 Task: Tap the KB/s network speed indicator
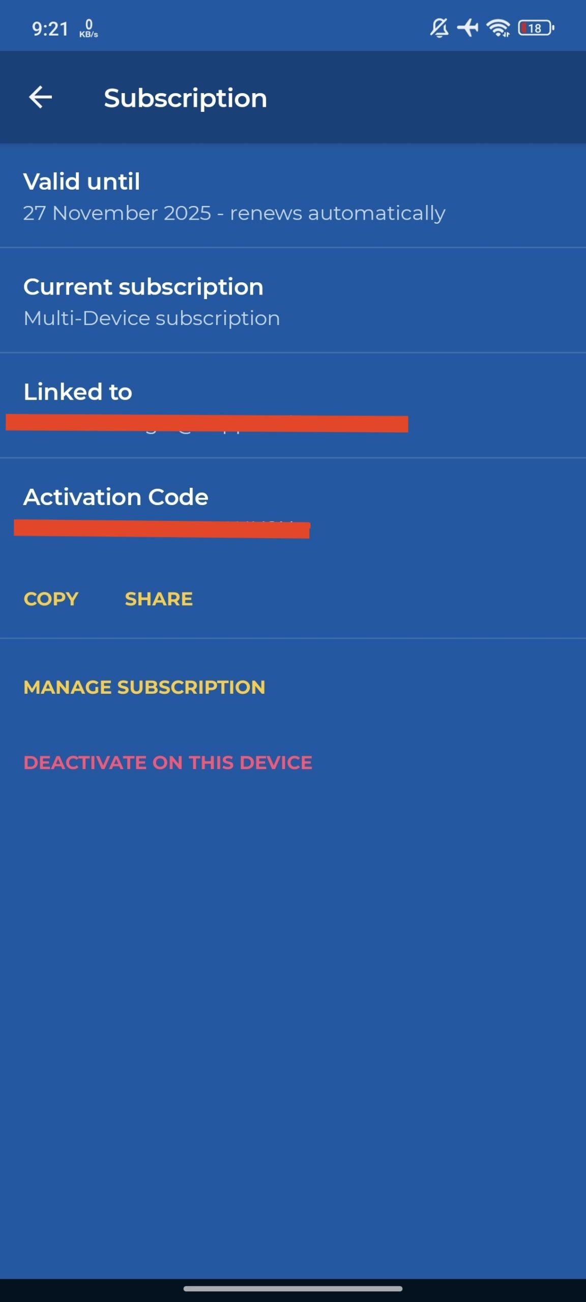(89, 28)
